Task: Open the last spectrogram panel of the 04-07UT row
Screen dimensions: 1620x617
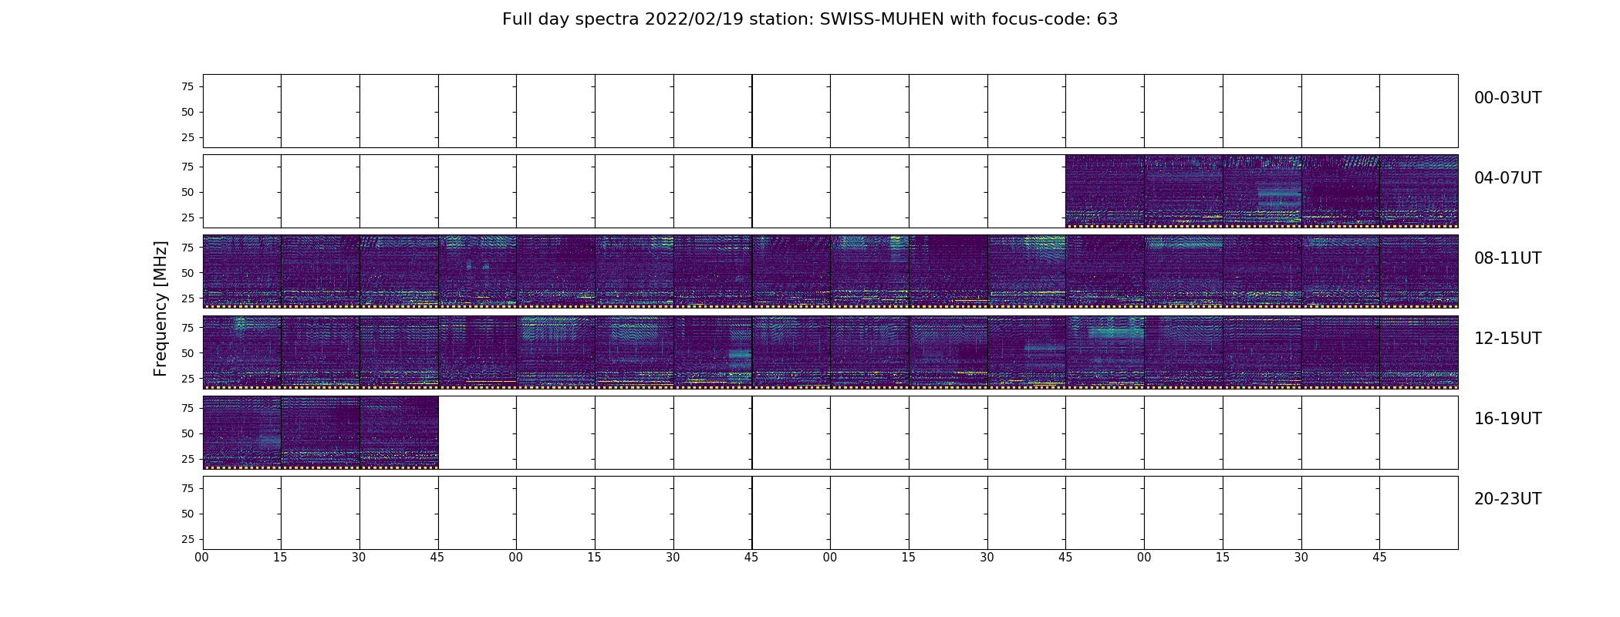Action: 1419,191
